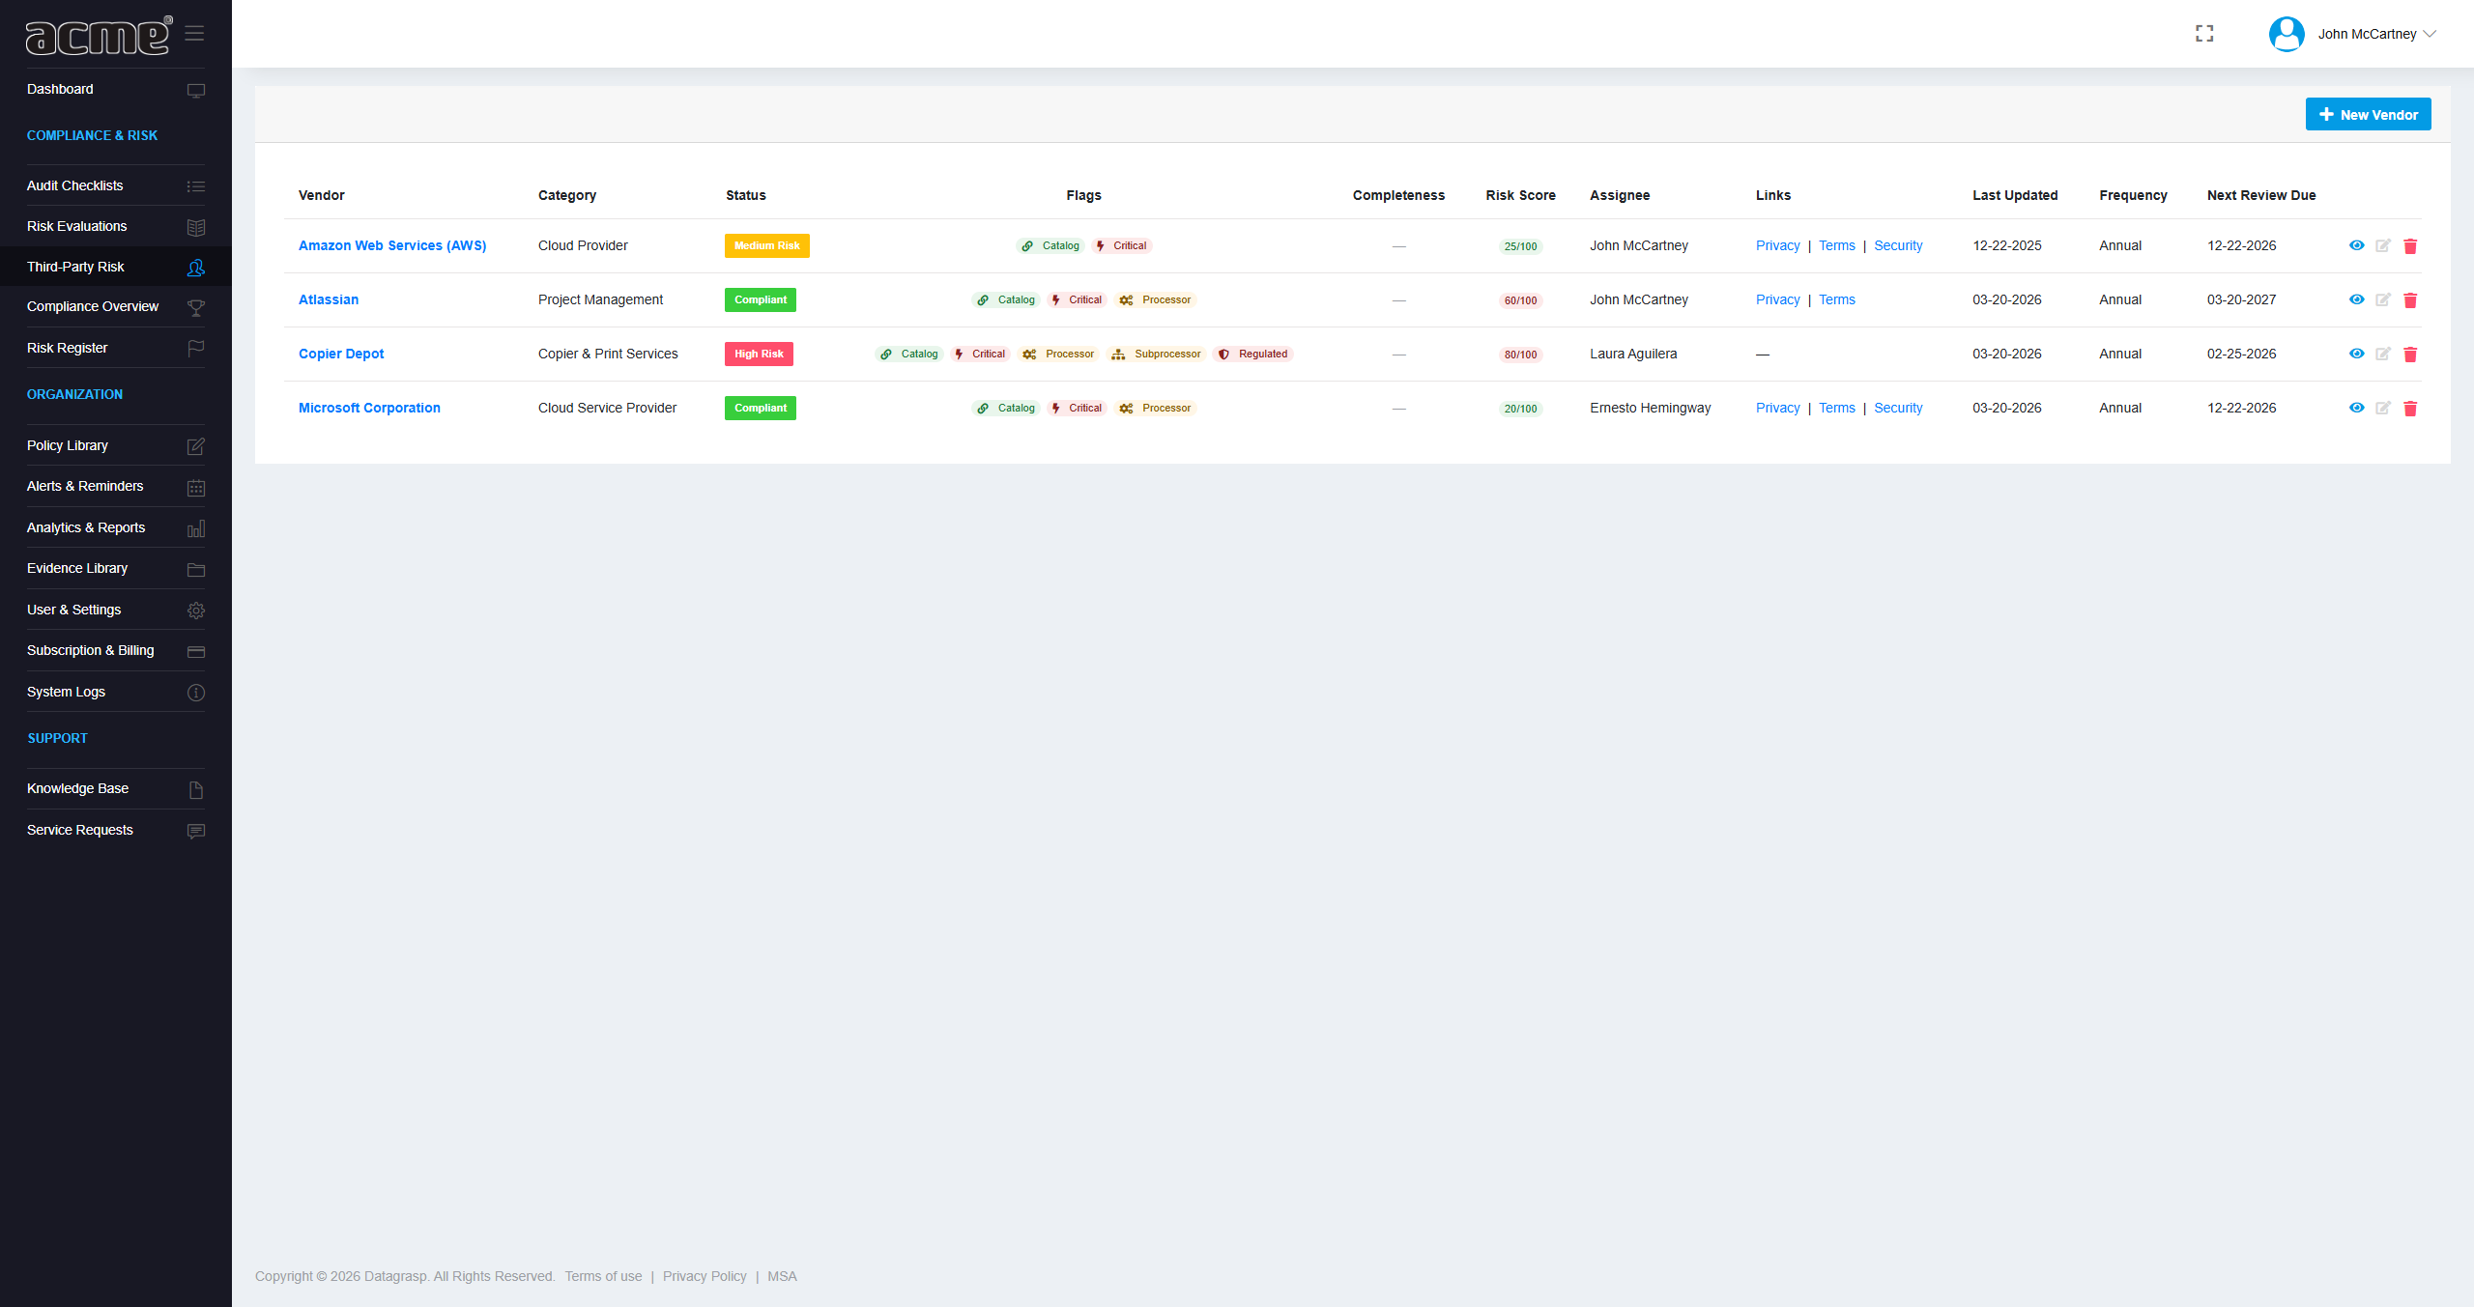Click the New Vendor button
Viewport: 2474px width, 1307px height.
tap(2368, 113)
